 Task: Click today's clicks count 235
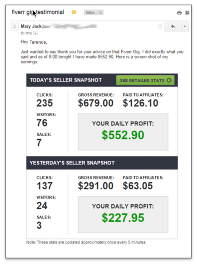(45, 103)
